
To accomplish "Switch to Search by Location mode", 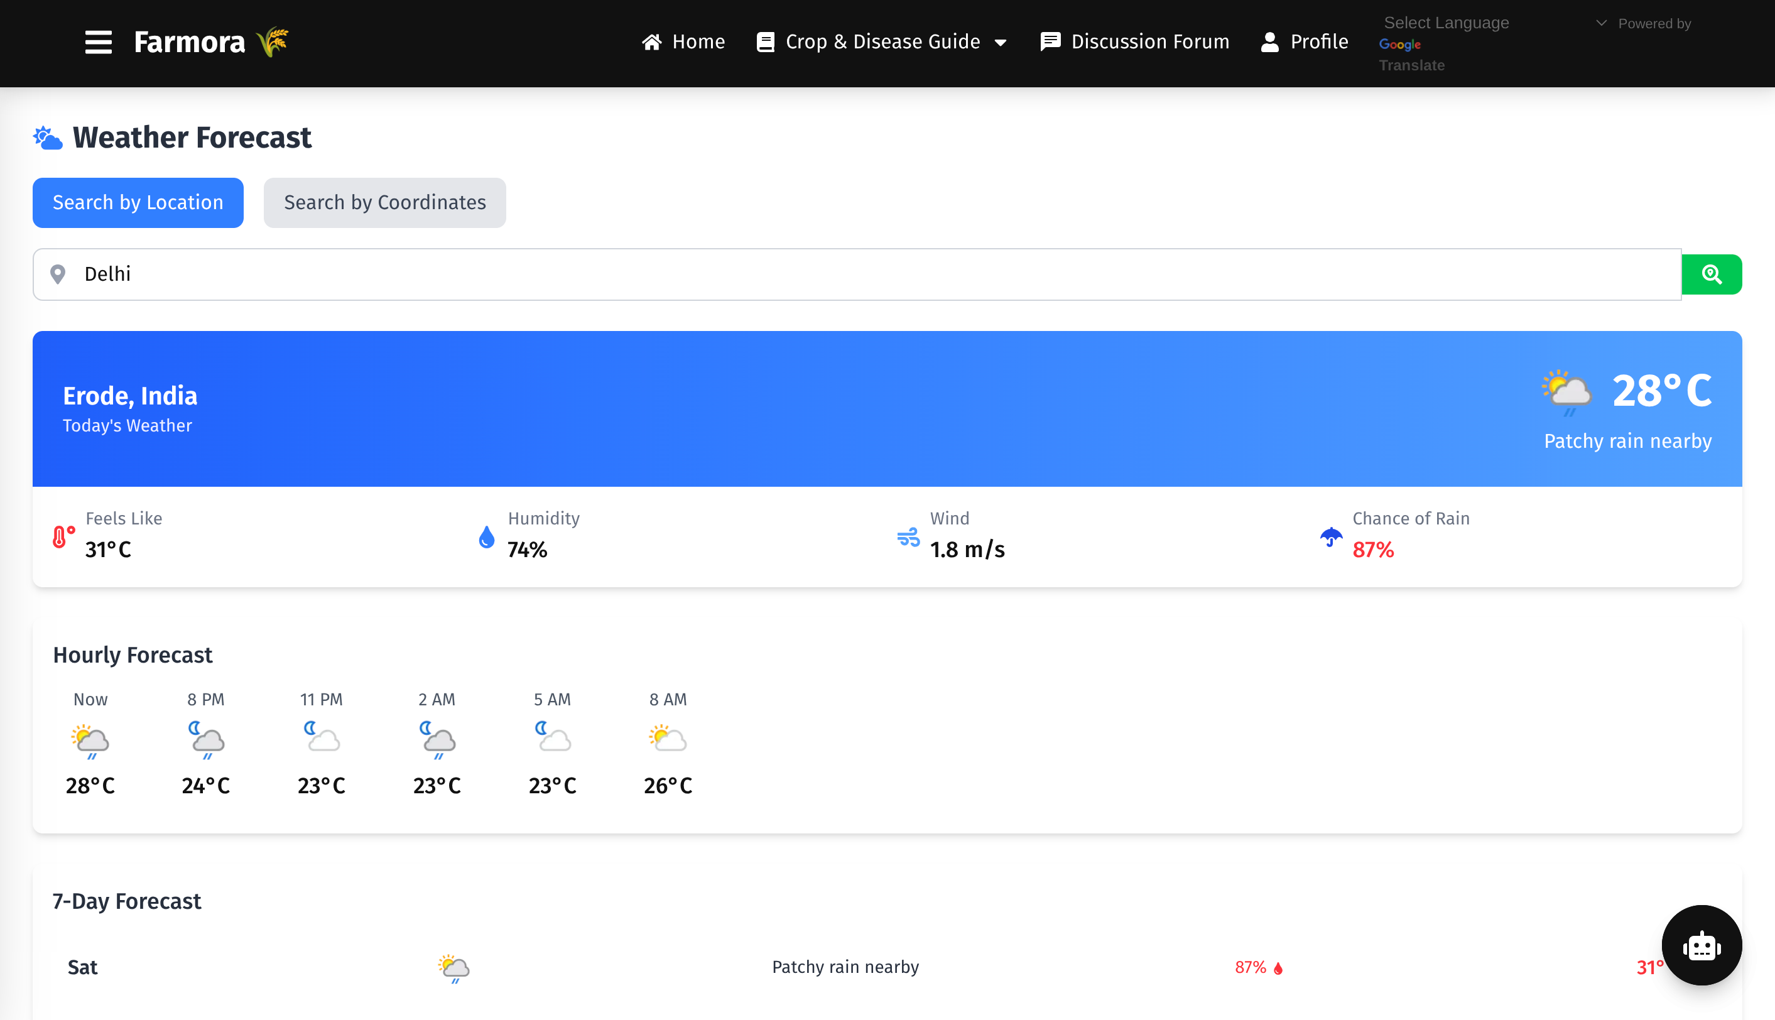I will coord(138,202).
